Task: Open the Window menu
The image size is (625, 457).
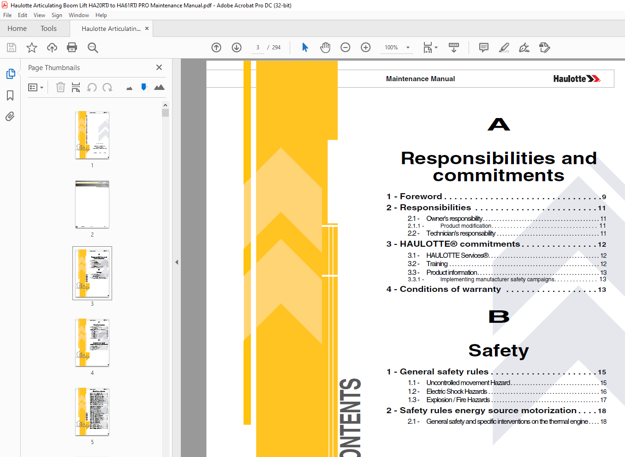Action: (79, 15)
